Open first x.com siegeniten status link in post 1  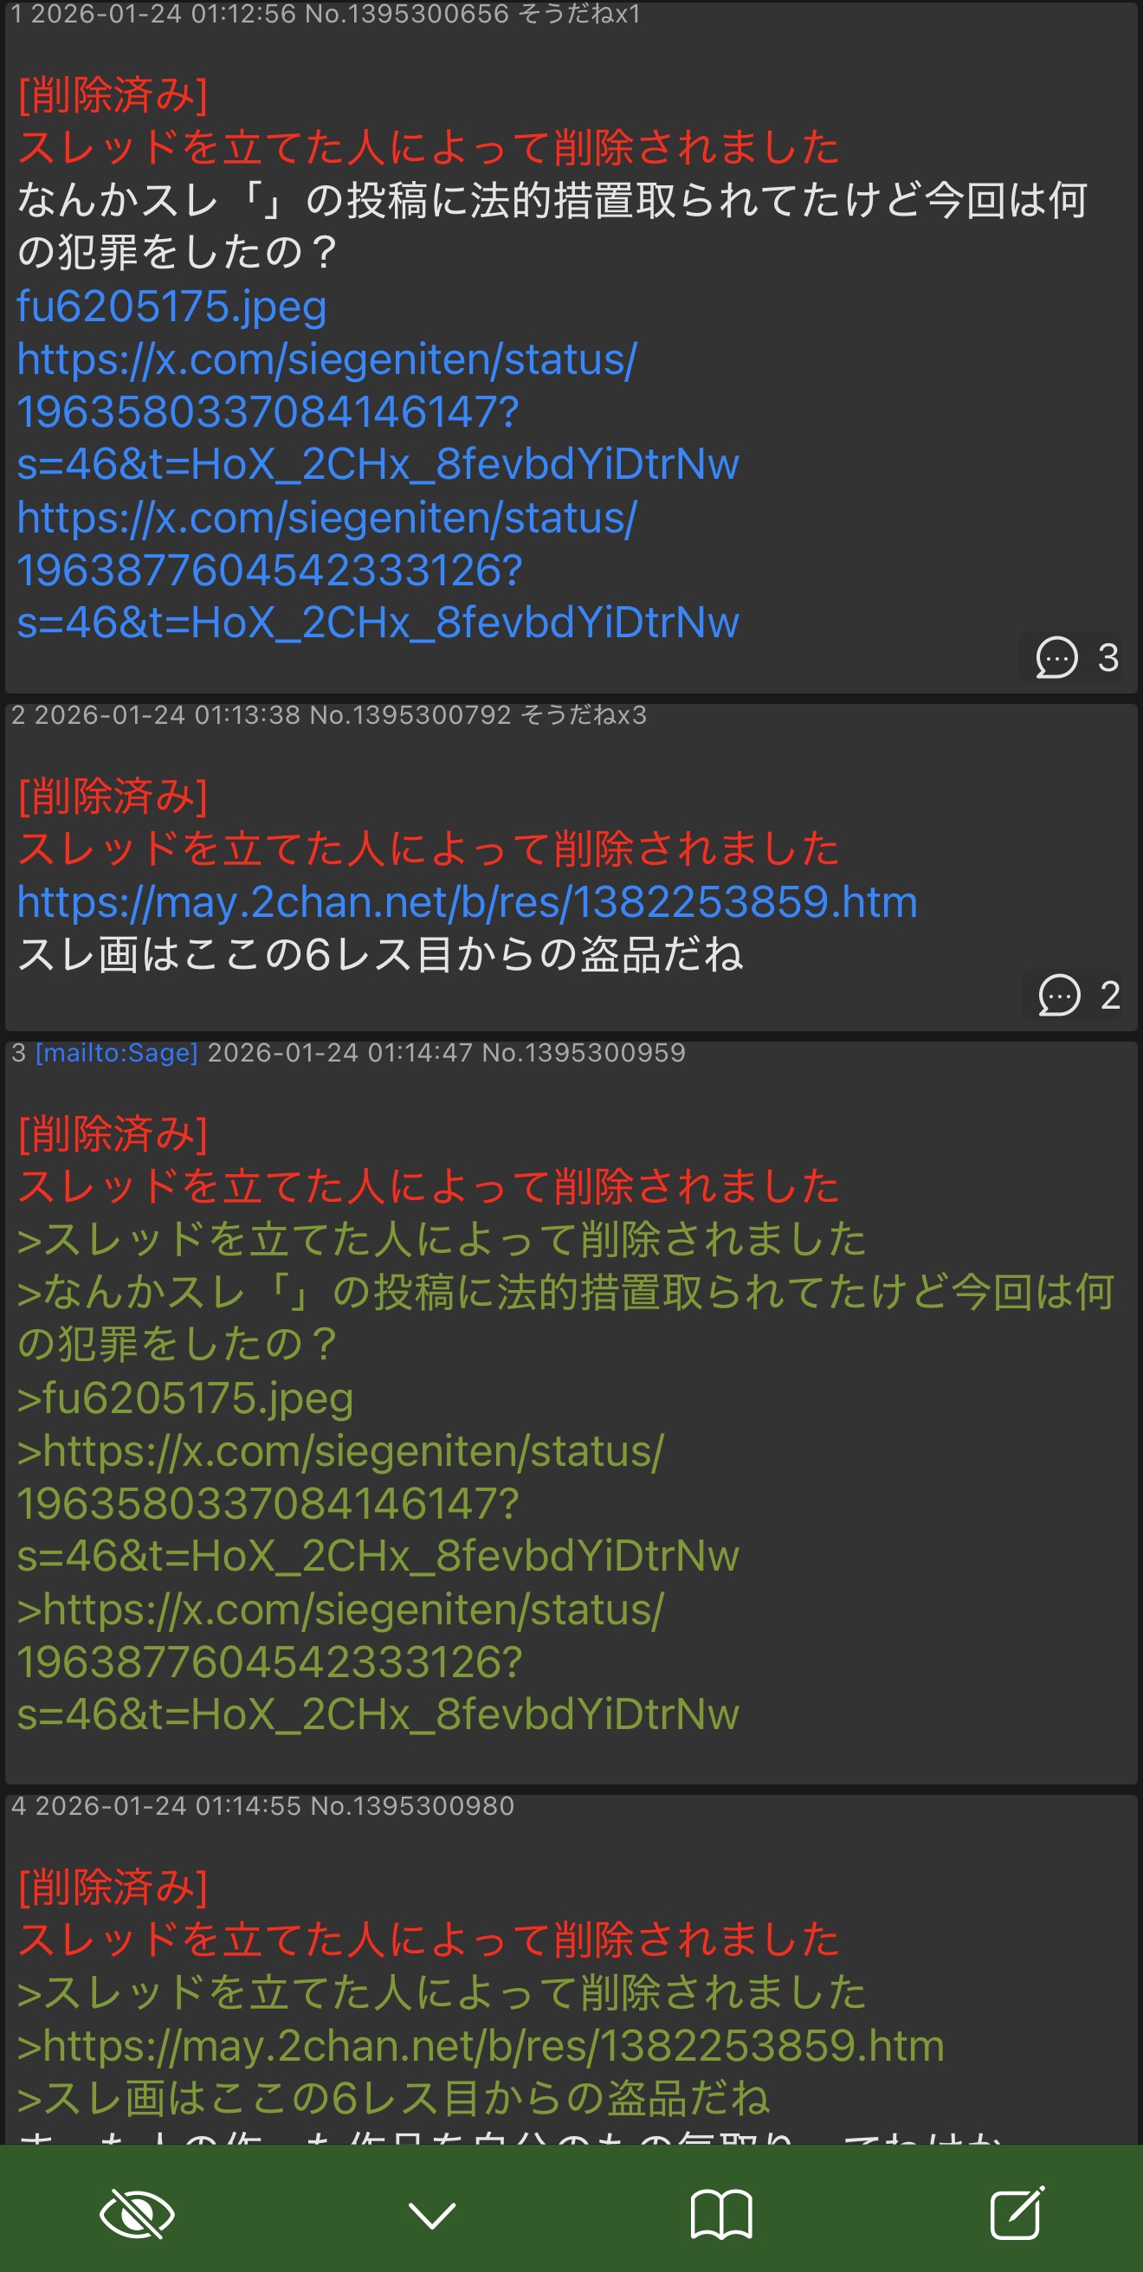point(378,412)
